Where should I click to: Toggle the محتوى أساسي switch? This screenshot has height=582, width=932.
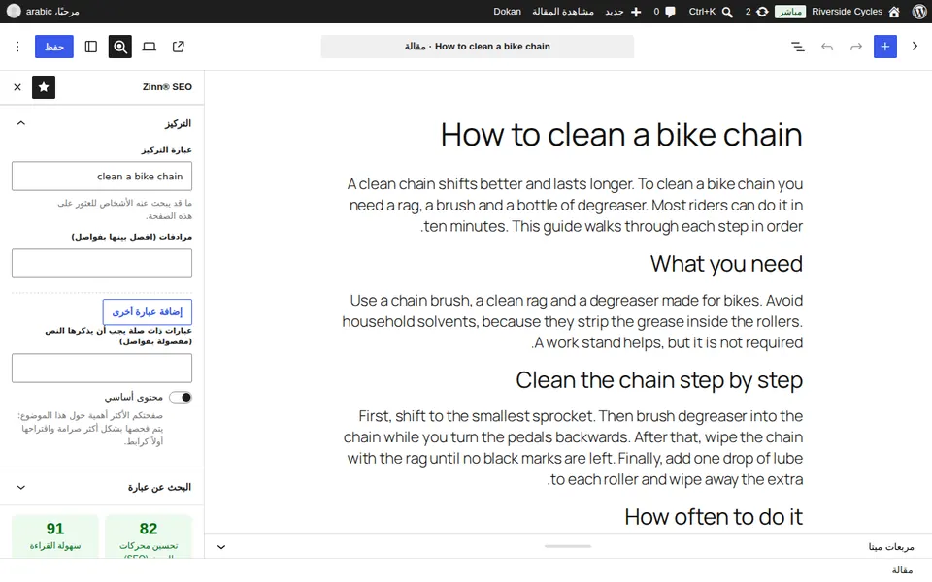181,398
